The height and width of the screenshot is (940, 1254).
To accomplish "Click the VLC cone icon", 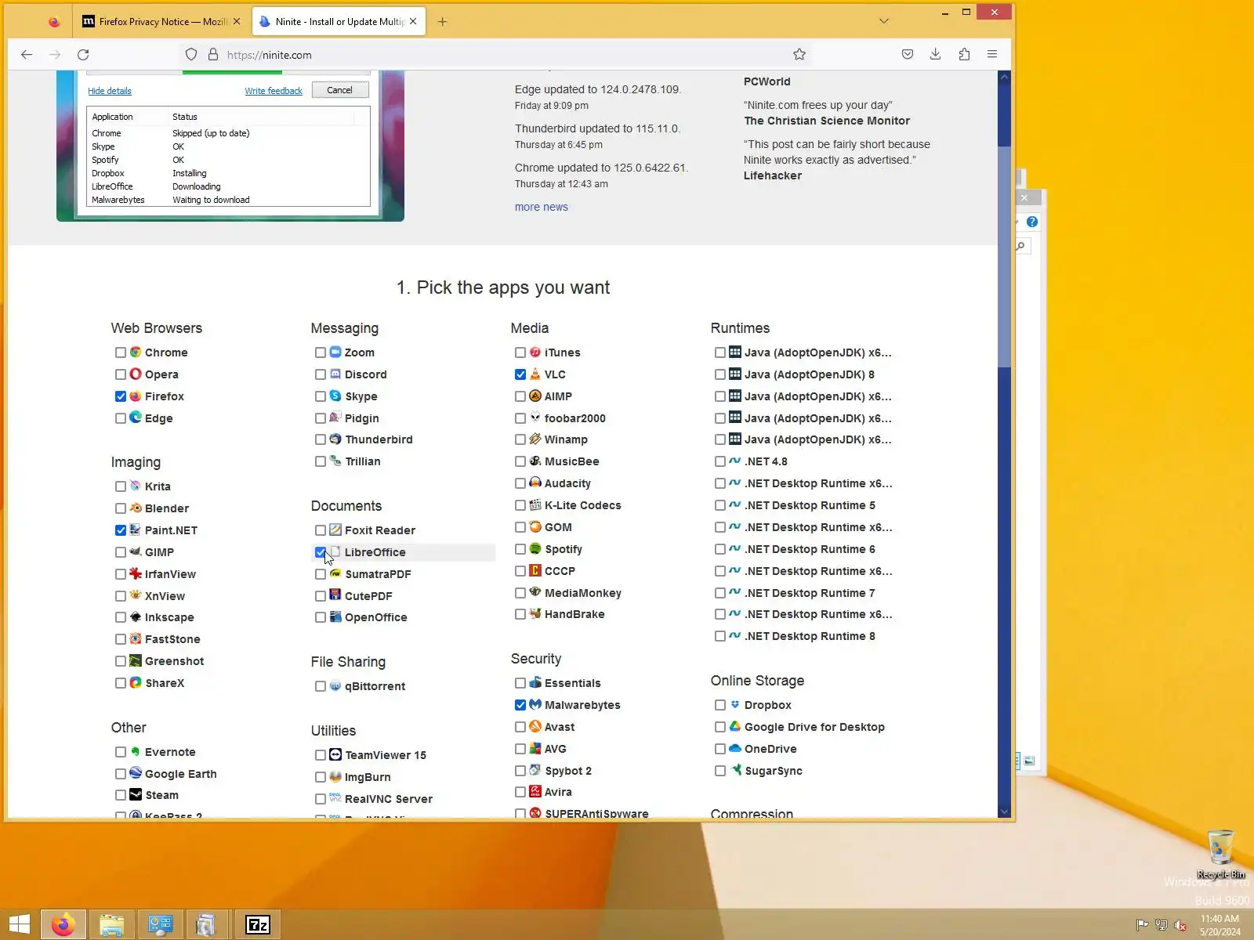I will pyautogui.click(x=535, y=374).
